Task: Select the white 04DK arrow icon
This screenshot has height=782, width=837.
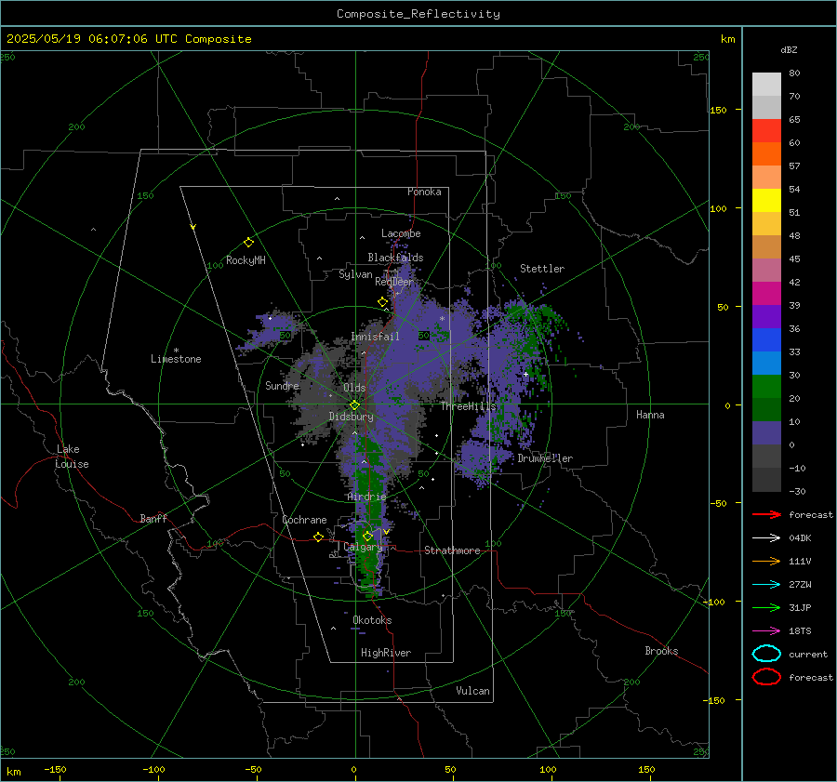Action: click(x=766, y=537)
